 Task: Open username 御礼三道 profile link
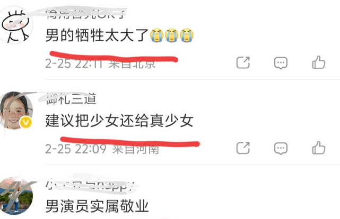(71, 99)
